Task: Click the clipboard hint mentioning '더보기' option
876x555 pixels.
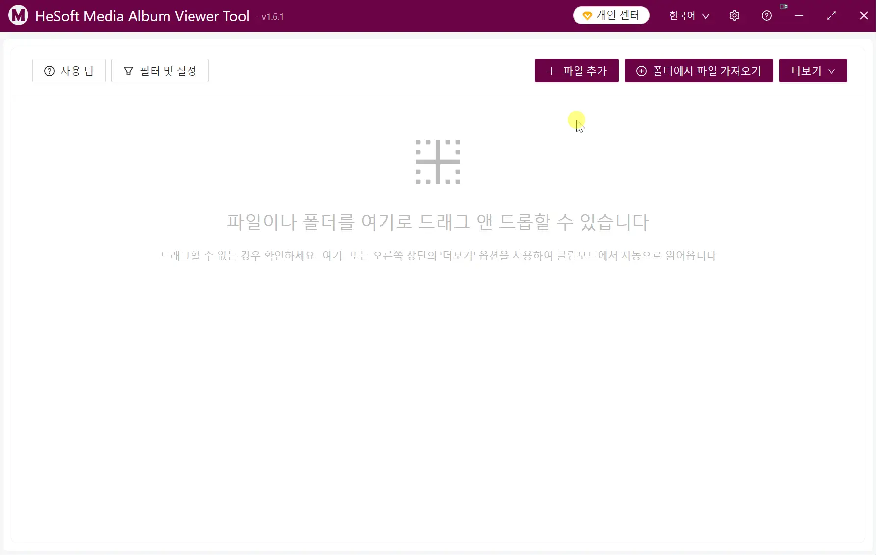Action: point(532,256)
